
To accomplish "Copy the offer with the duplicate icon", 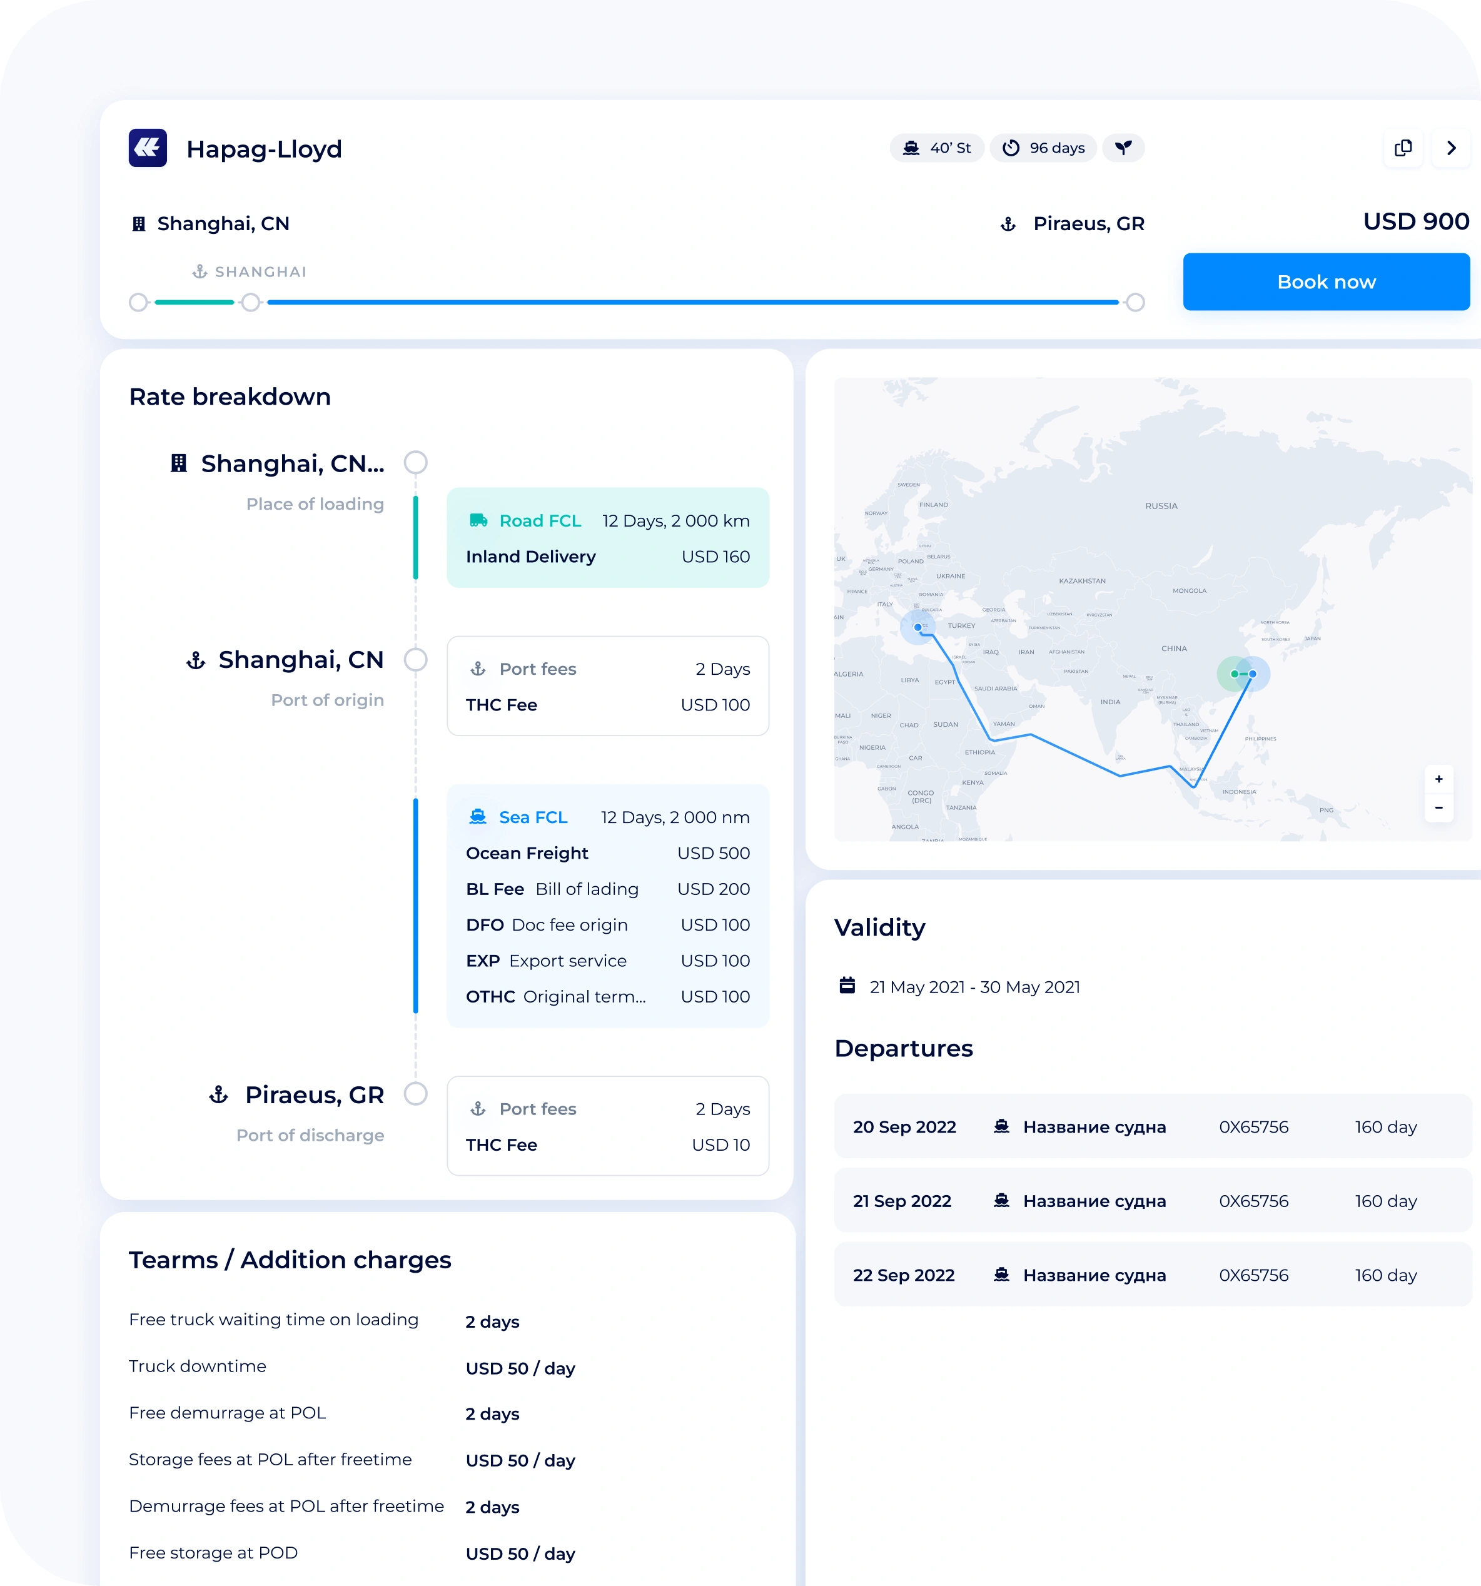I will point(1403,148).
